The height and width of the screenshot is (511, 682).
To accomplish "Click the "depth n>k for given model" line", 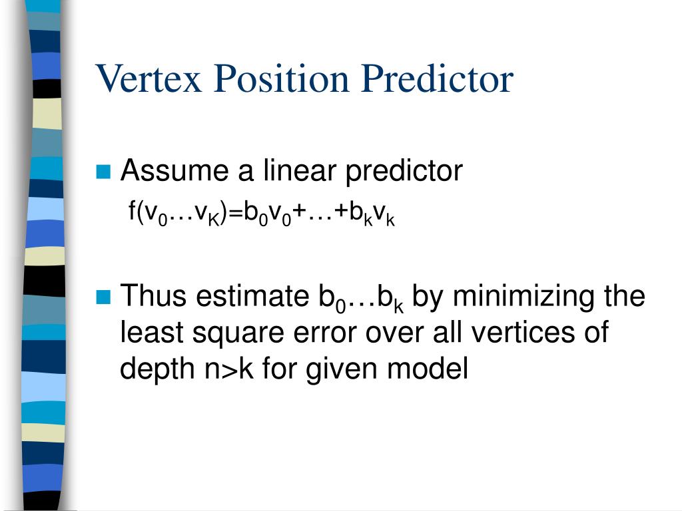I will pos(294,369).
